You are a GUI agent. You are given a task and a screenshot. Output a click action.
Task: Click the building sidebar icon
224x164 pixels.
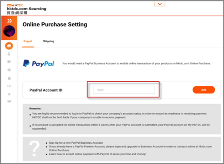[9, 78]
